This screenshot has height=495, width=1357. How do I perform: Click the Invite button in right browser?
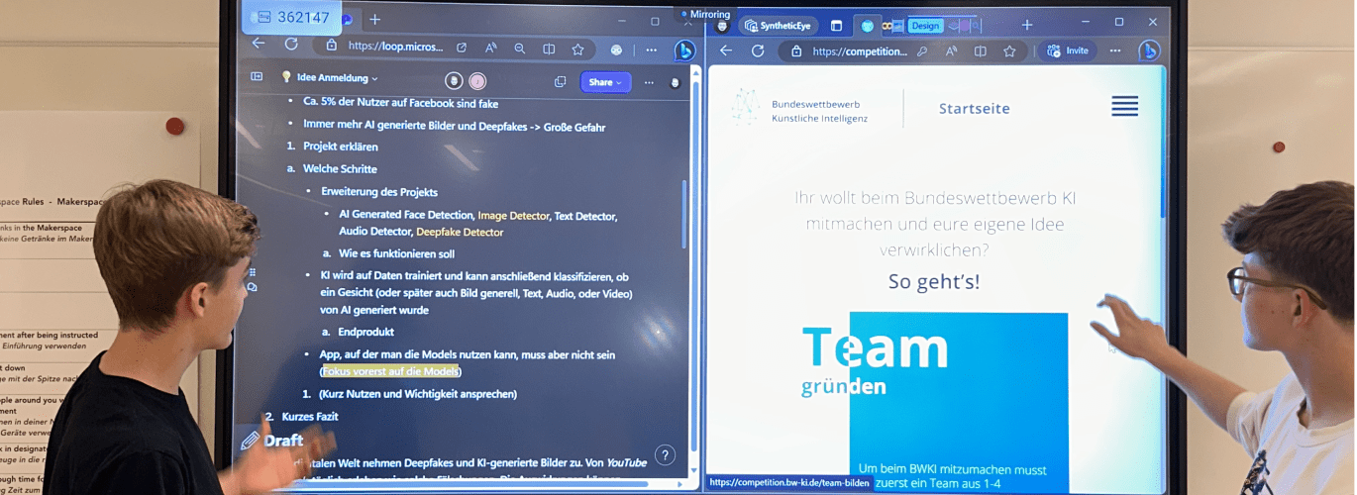pyautogui.click(x=1069, y=50)
